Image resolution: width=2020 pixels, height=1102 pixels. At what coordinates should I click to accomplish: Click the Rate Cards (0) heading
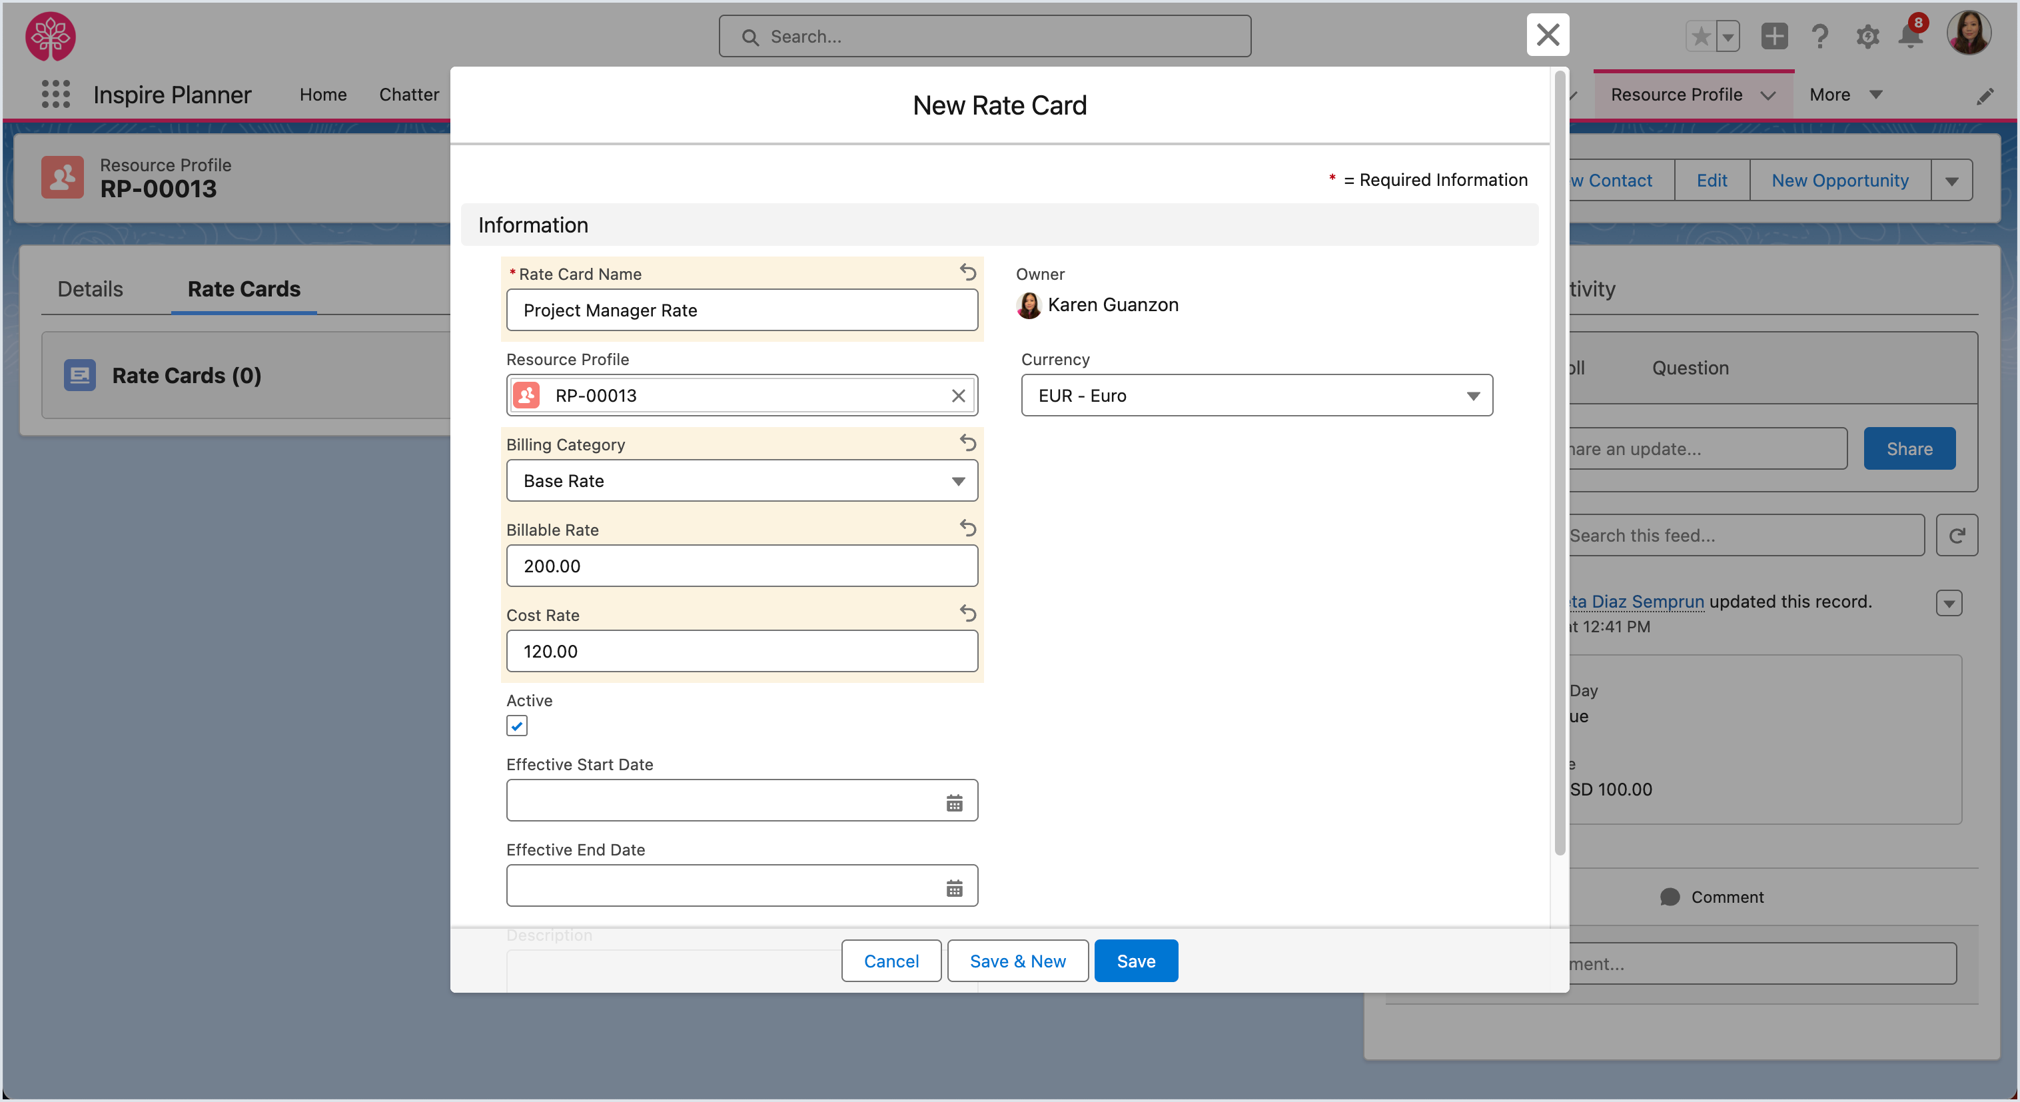(x=187, y=375)
